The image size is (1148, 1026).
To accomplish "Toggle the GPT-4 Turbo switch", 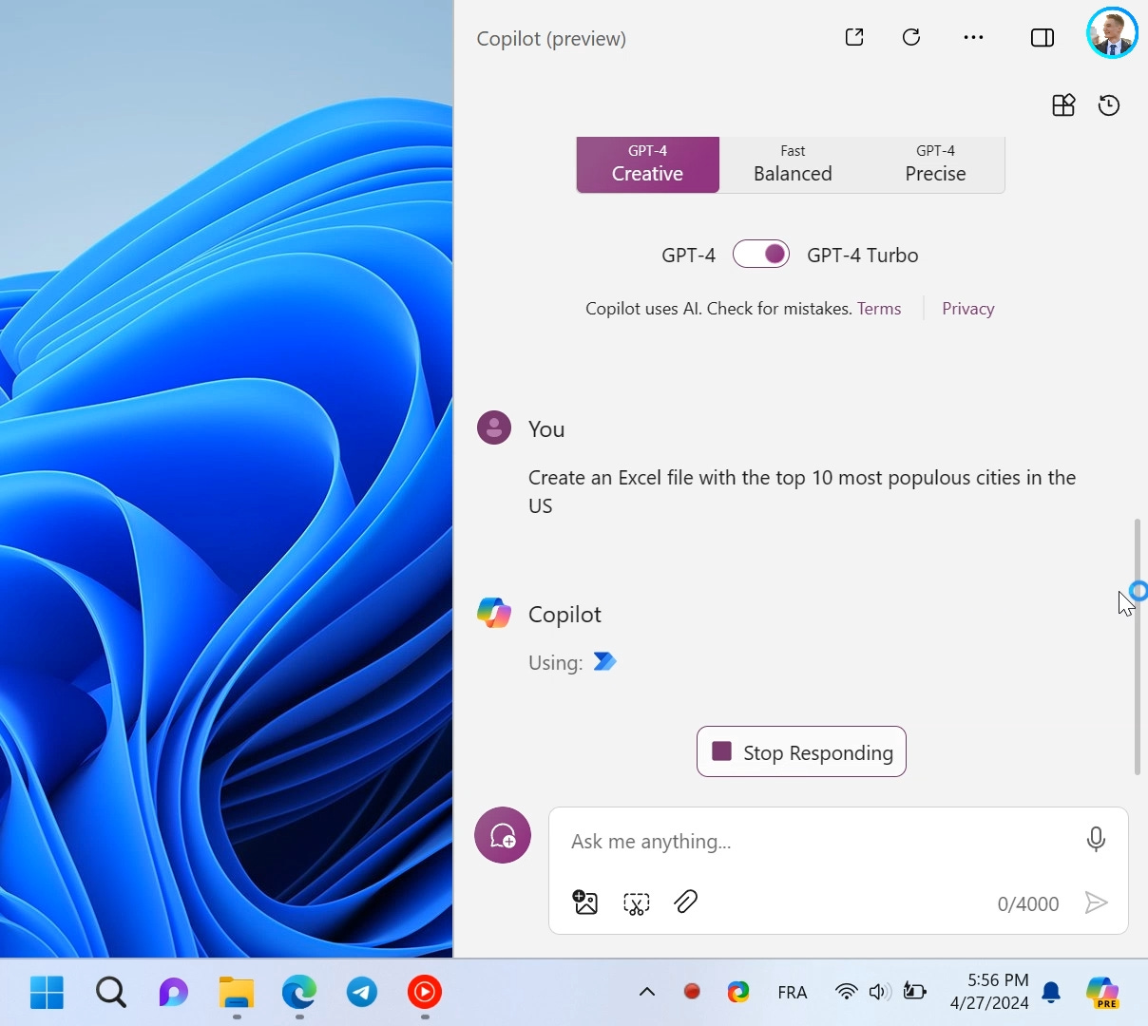I will pyautogui.click(x=761, y=254).
